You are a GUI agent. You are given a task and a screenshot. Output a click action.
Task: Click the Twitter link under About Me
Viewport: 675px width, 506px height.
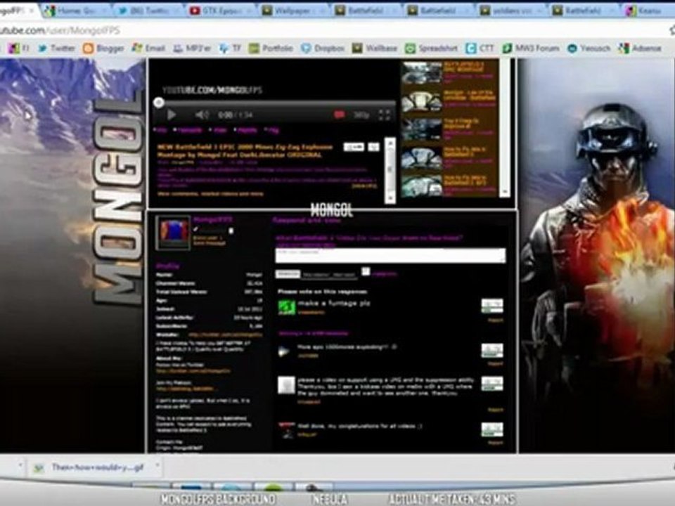tap(193, 370)
